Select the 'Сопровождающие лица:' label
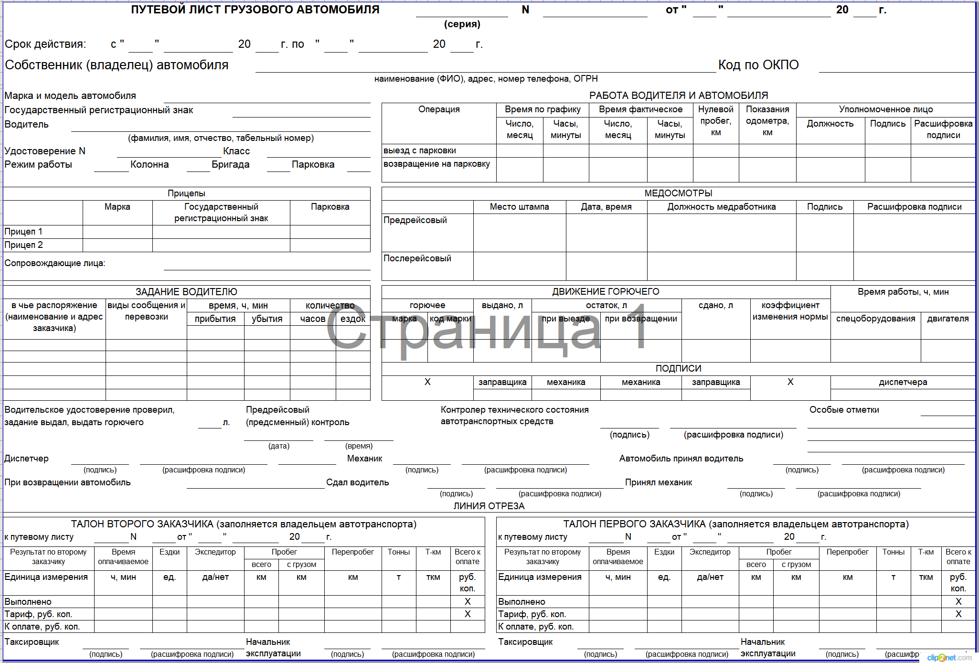979x663 pixels. pyautogui.click(x=55, y=263)
